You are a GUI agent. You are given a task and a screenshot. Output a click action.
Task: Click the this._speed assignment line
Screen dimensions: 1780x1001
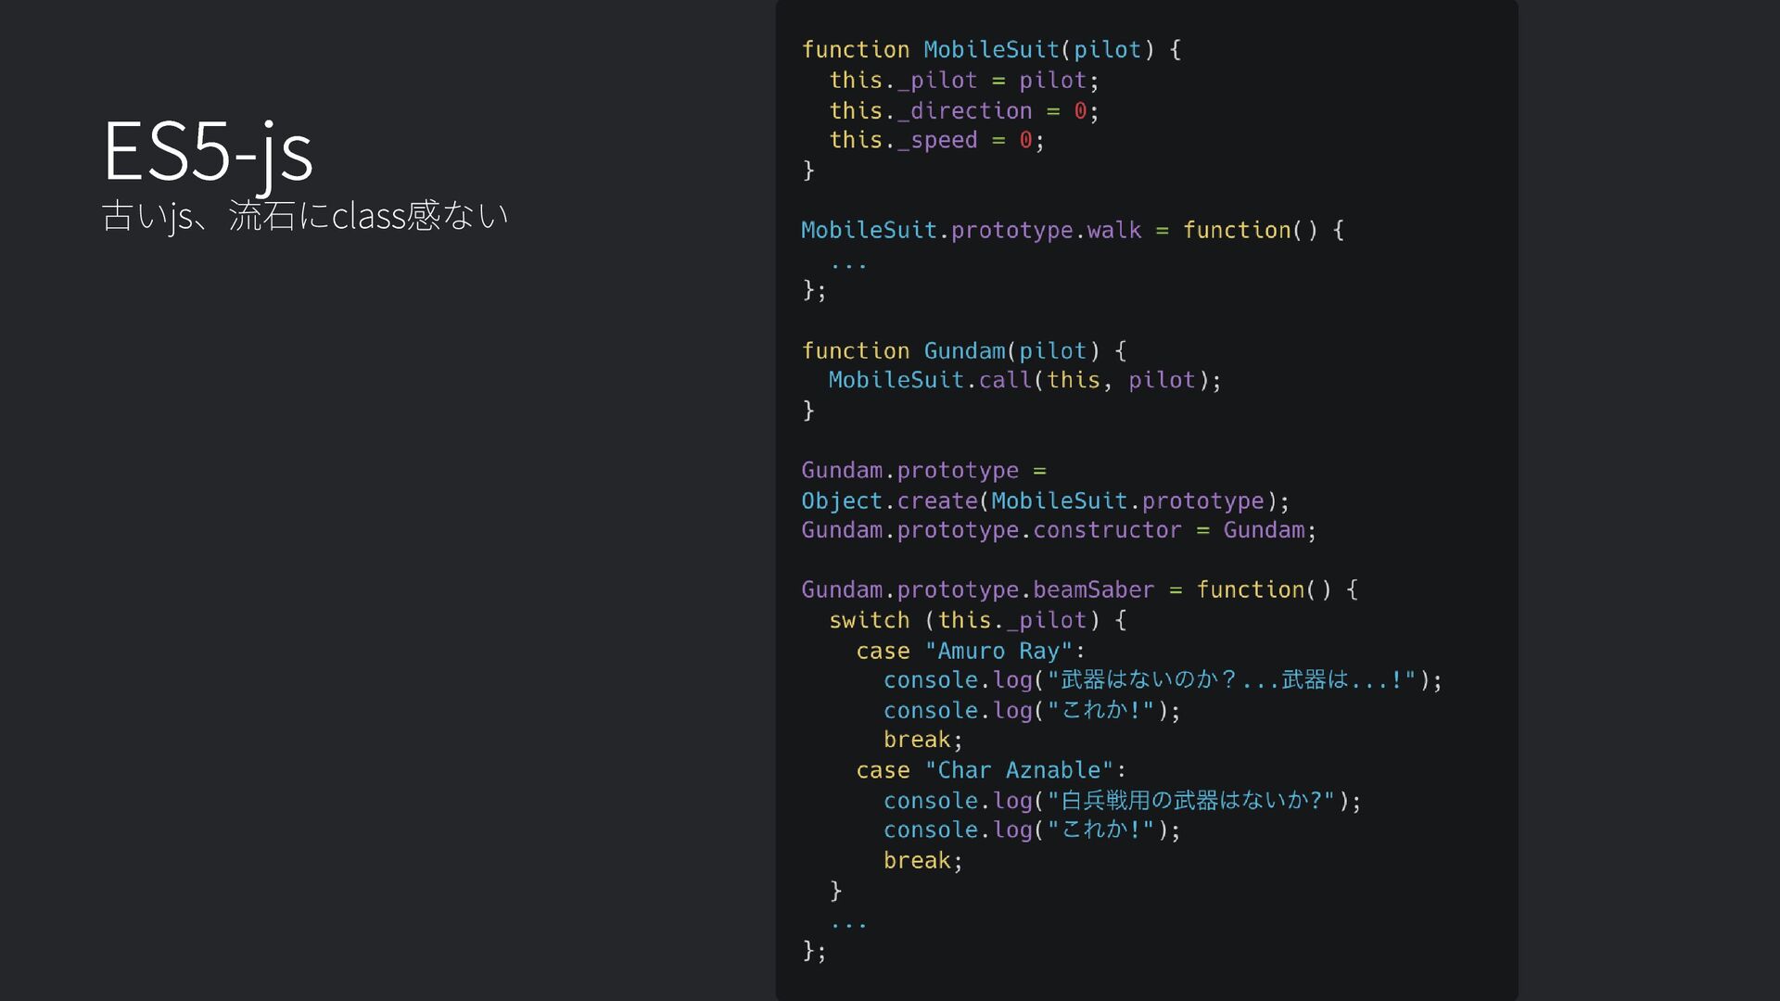(x=936, y=141)
